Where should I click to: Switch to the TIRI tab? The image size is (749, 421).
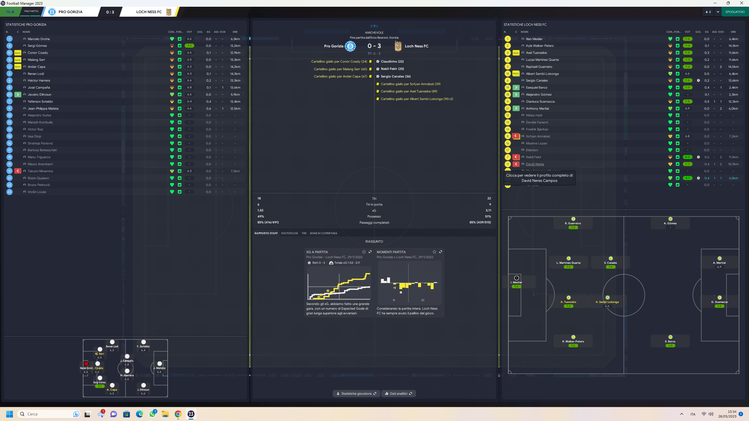[x=304, y=233]
